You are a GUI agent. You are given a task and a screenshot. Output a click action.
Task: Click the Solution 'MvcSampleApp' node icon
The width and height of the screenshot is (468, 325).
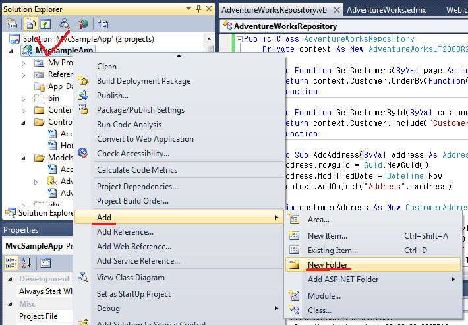point(15,39)
